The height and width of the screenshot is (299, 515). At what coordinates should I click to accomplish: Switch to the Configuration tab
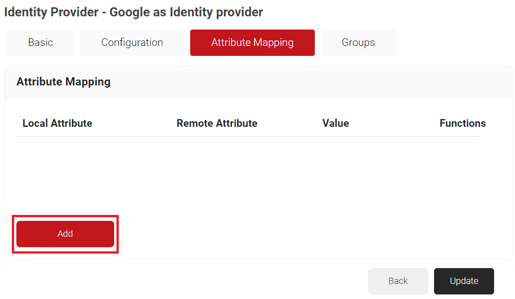[132, 43]
